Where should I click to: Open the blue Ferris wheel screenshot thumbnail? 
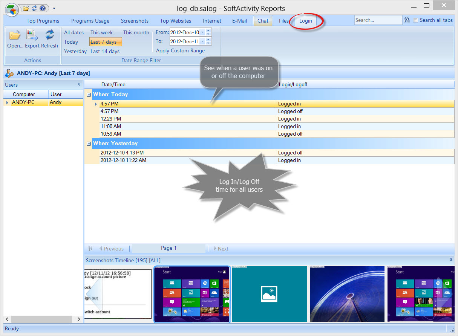pos(347,294)
